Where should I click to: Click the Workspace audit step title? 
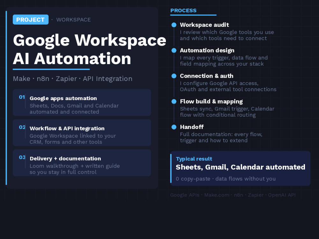[x=204, y=25]
